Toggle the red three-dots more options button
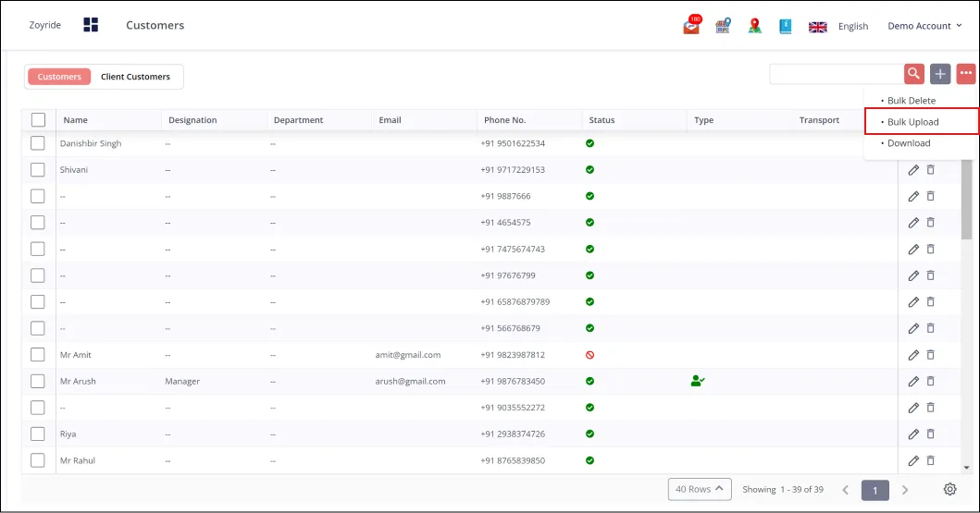 click(965, 74)
